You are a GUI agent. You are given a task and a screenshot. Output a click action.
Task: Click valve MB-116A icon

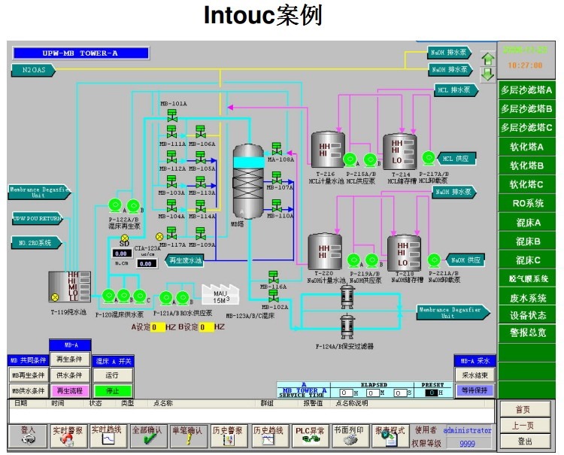point(274,278)
